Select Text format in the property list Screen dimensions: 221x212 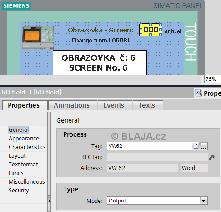[x=23, y=165]
